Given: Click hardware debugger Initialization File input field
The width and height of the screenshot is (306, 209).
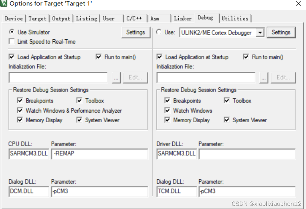Looking at the screenshot, I should tap(206, 78).
